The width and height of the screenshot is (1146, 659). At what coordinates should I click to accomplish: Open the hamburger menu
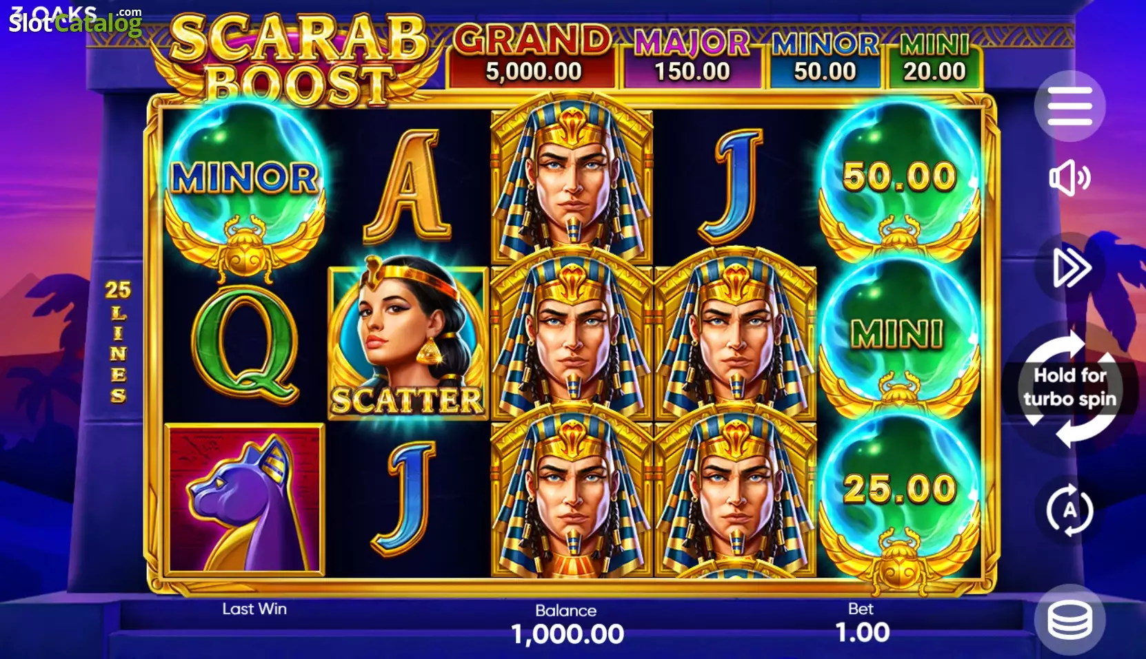coord(1069,106)
